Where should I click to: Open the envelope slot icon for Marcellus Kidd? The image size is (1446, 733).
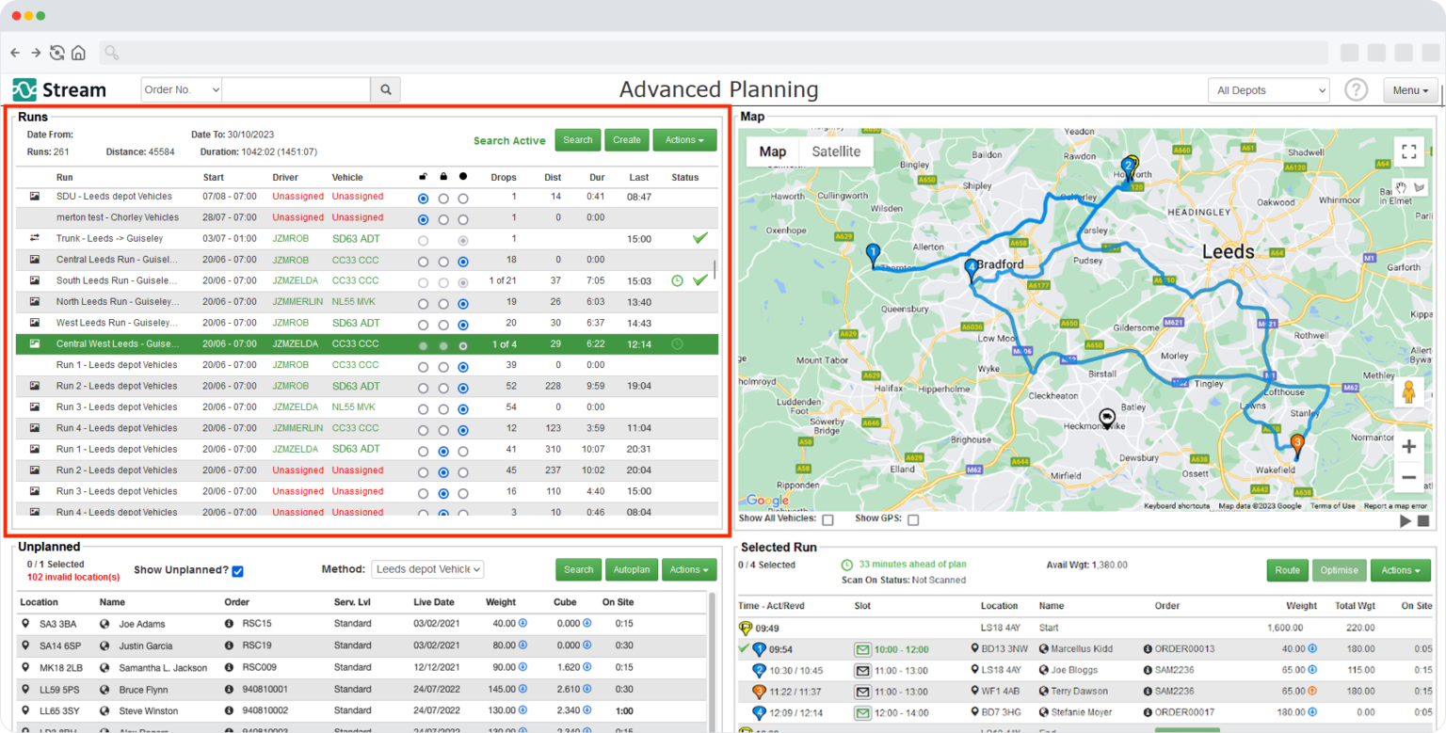(861, 648)
